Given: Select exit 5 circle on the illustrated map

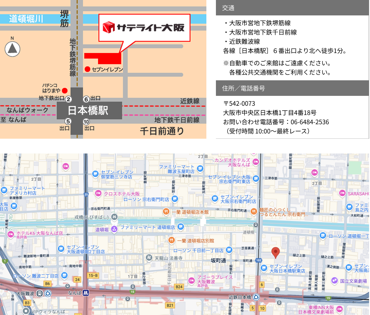Looking at the screenshot, I should [x=68, y=121].
